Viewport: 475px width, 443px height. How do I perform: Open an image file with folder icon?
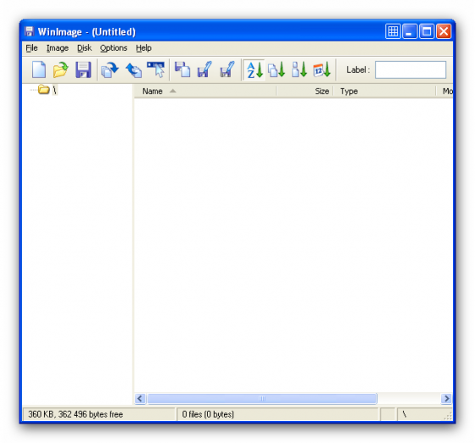tap(60, 70)
